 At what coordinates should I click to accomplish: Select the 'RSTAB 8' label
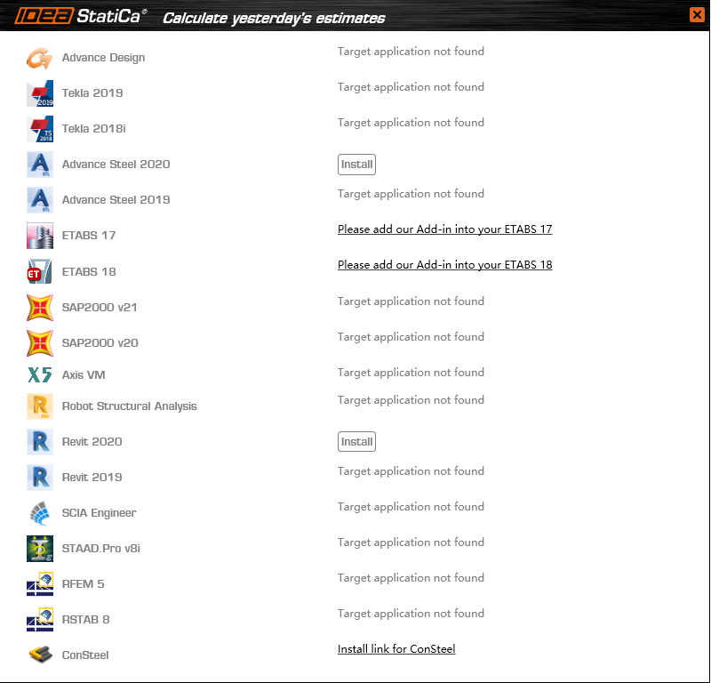(85, 620)
